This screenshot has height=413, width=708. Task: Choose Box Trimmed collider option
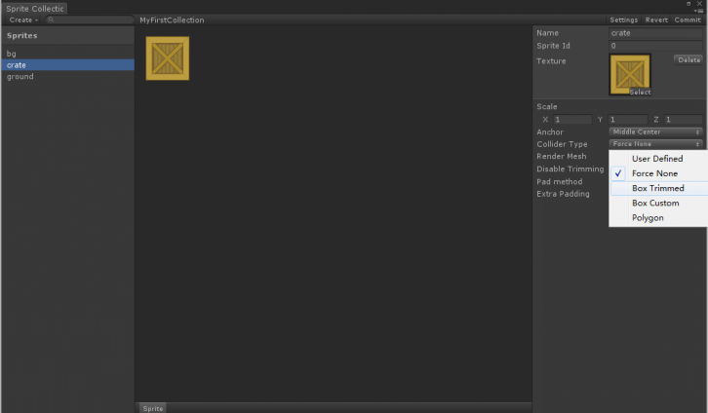pyautogui.click(x=659, y=188)
